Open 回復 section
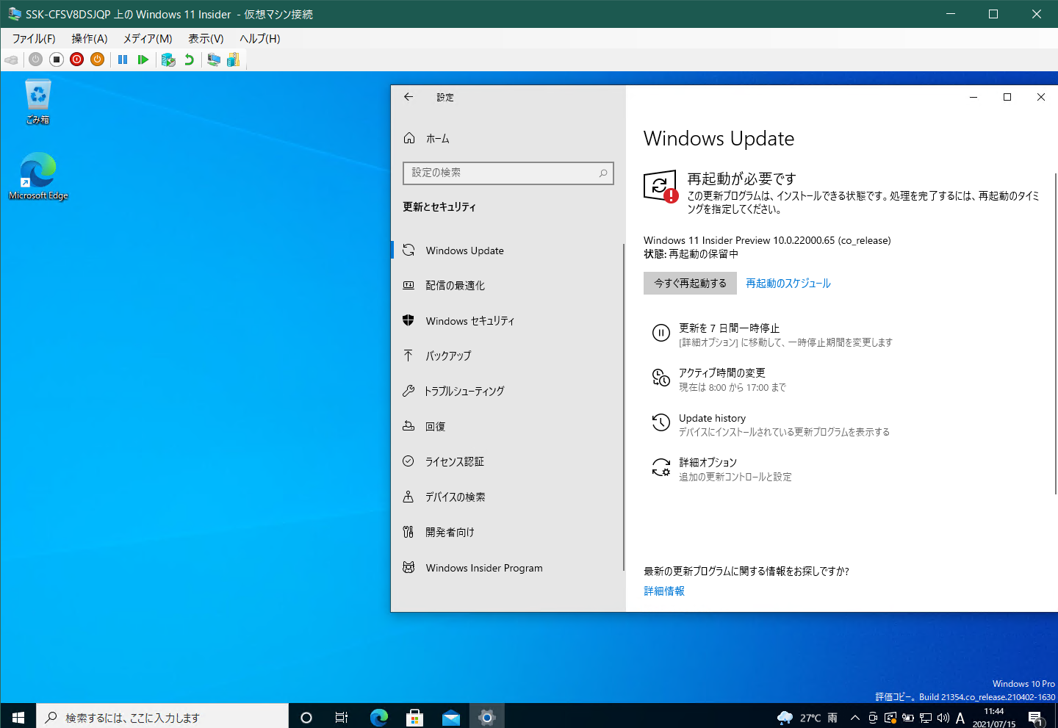 pyautogui.click(x=507, y=427)
